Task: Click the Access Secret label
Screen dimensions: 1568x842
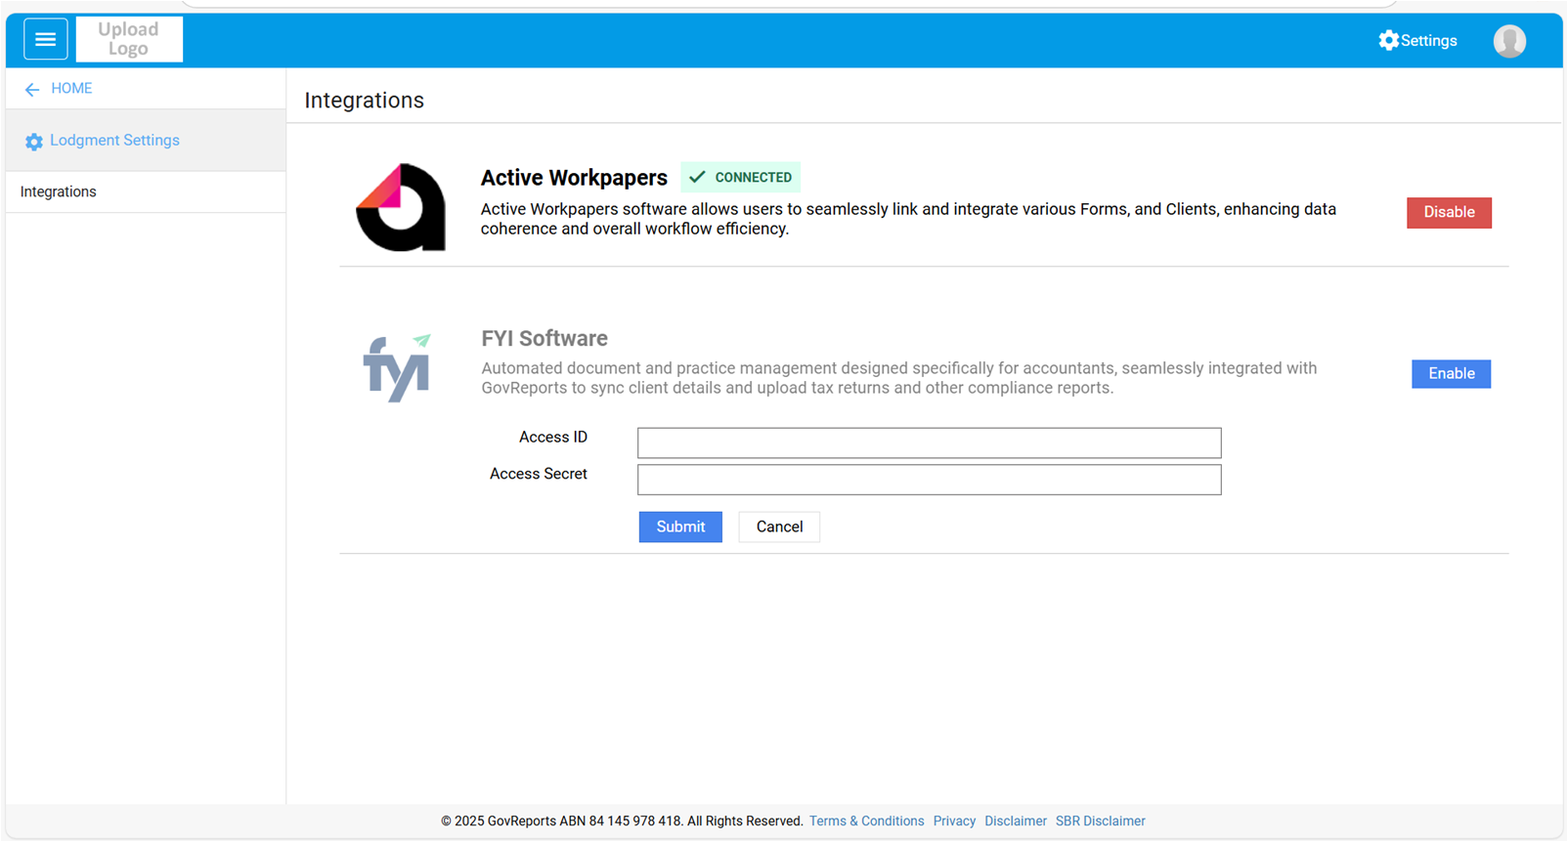Action: click(x=539, y=474)
